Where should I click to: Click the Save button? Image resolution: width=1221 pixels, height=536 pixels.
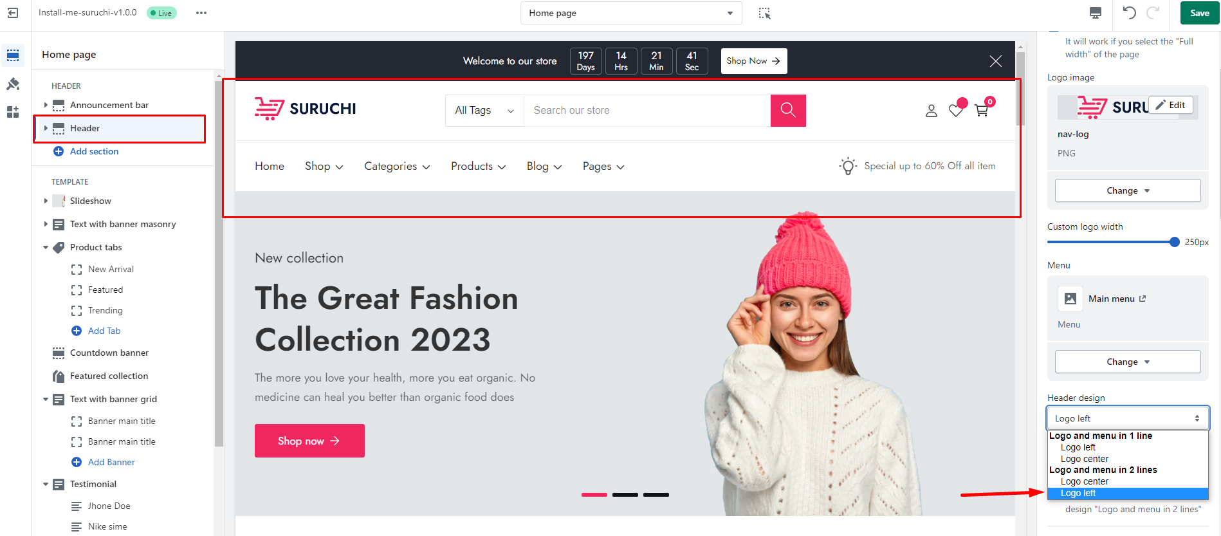[1199, 13]
